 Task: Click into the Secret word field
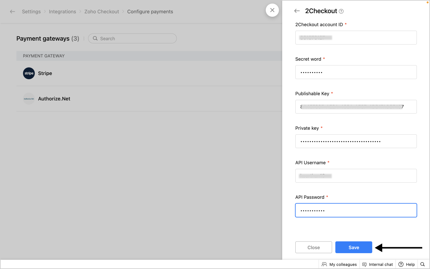click(356, 72)
